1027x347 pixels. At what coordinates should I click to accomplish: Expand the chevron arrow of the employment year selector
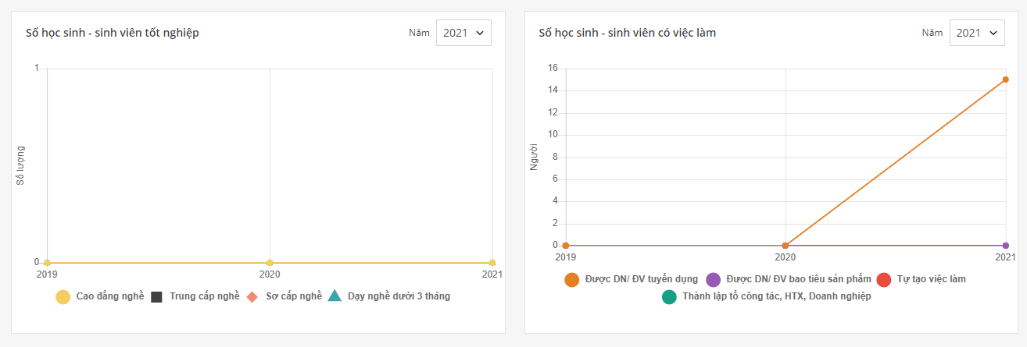pyautogui.click(x=993, y=33)
